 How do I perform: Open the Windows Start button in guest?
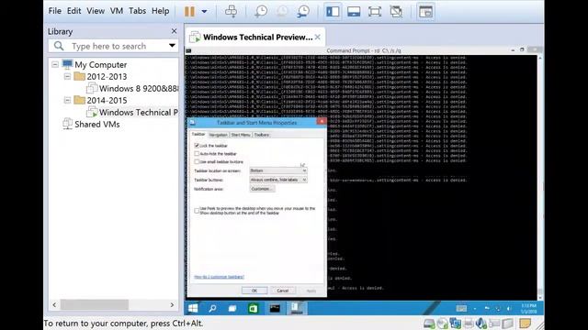point(193,308)
